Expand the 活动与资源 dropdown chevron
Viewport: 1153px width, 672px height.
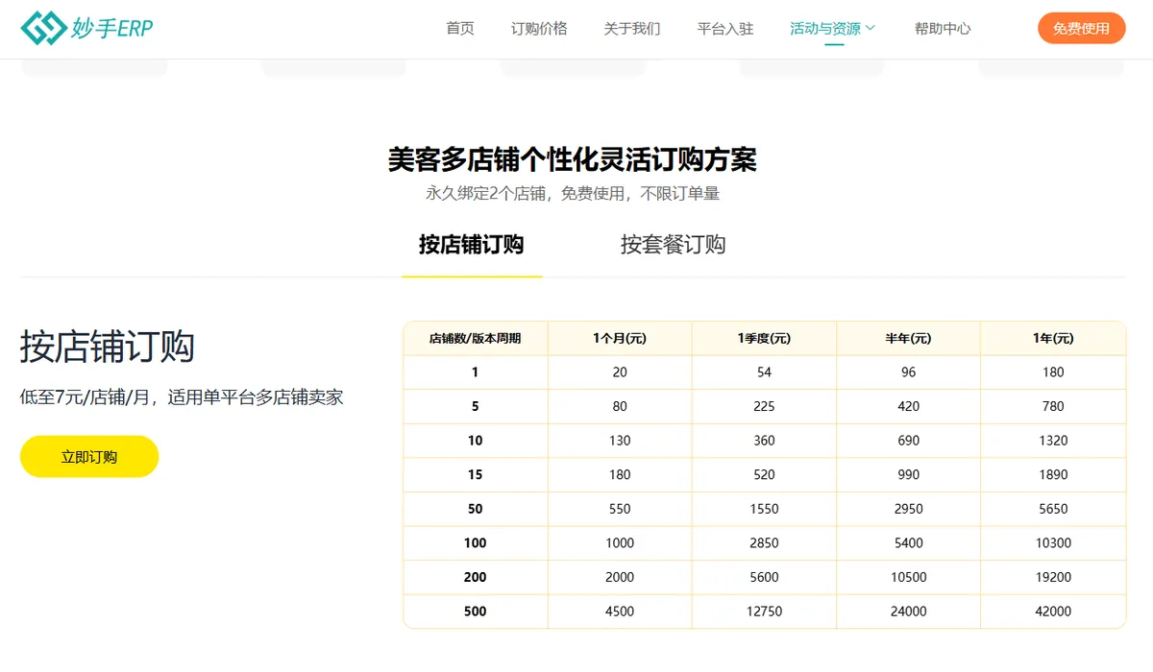871,29
